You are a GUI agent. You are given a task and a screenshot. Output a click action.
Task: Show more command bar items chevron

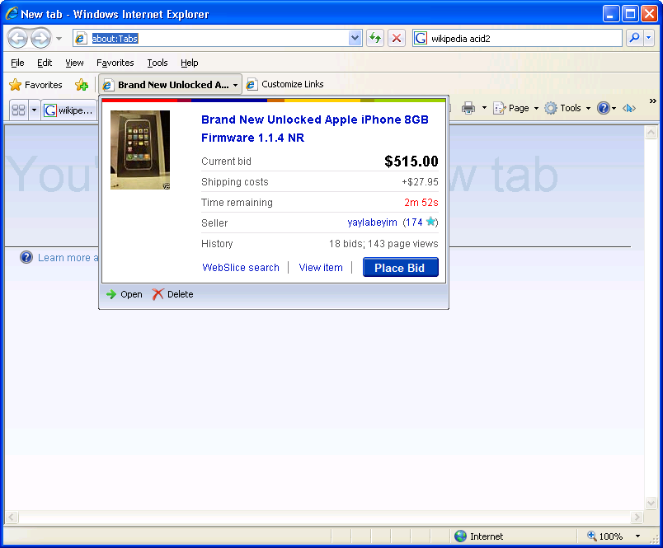point(653,101)
